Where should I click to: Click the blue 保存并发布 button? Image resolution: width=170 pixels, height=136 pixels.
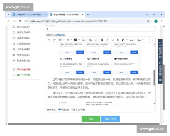[x=110, y=119]
